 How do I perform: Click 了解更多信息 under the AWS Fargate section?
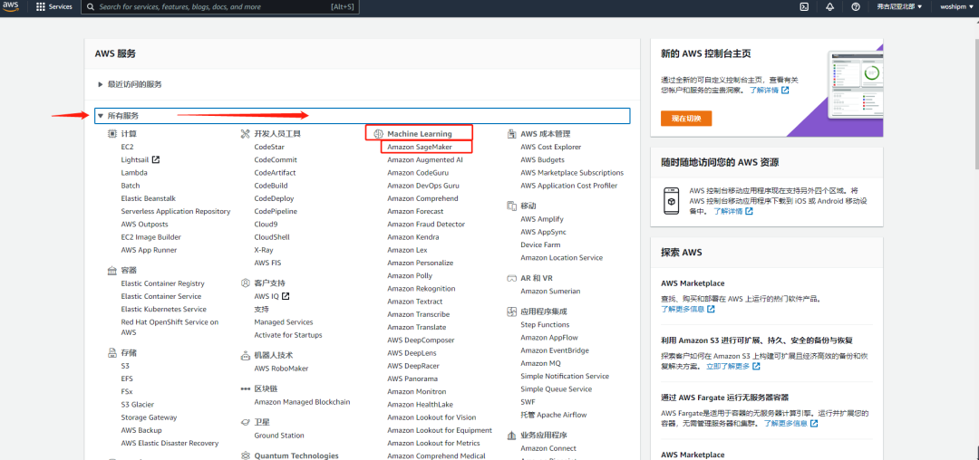tap(791, 423)
